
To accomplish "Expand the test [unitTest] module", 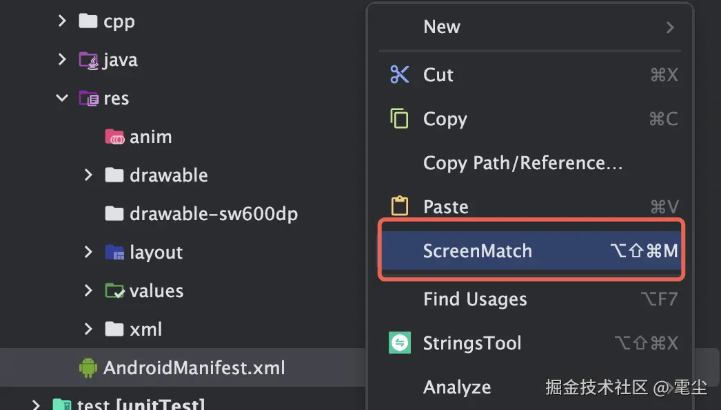I will point(36,404).
